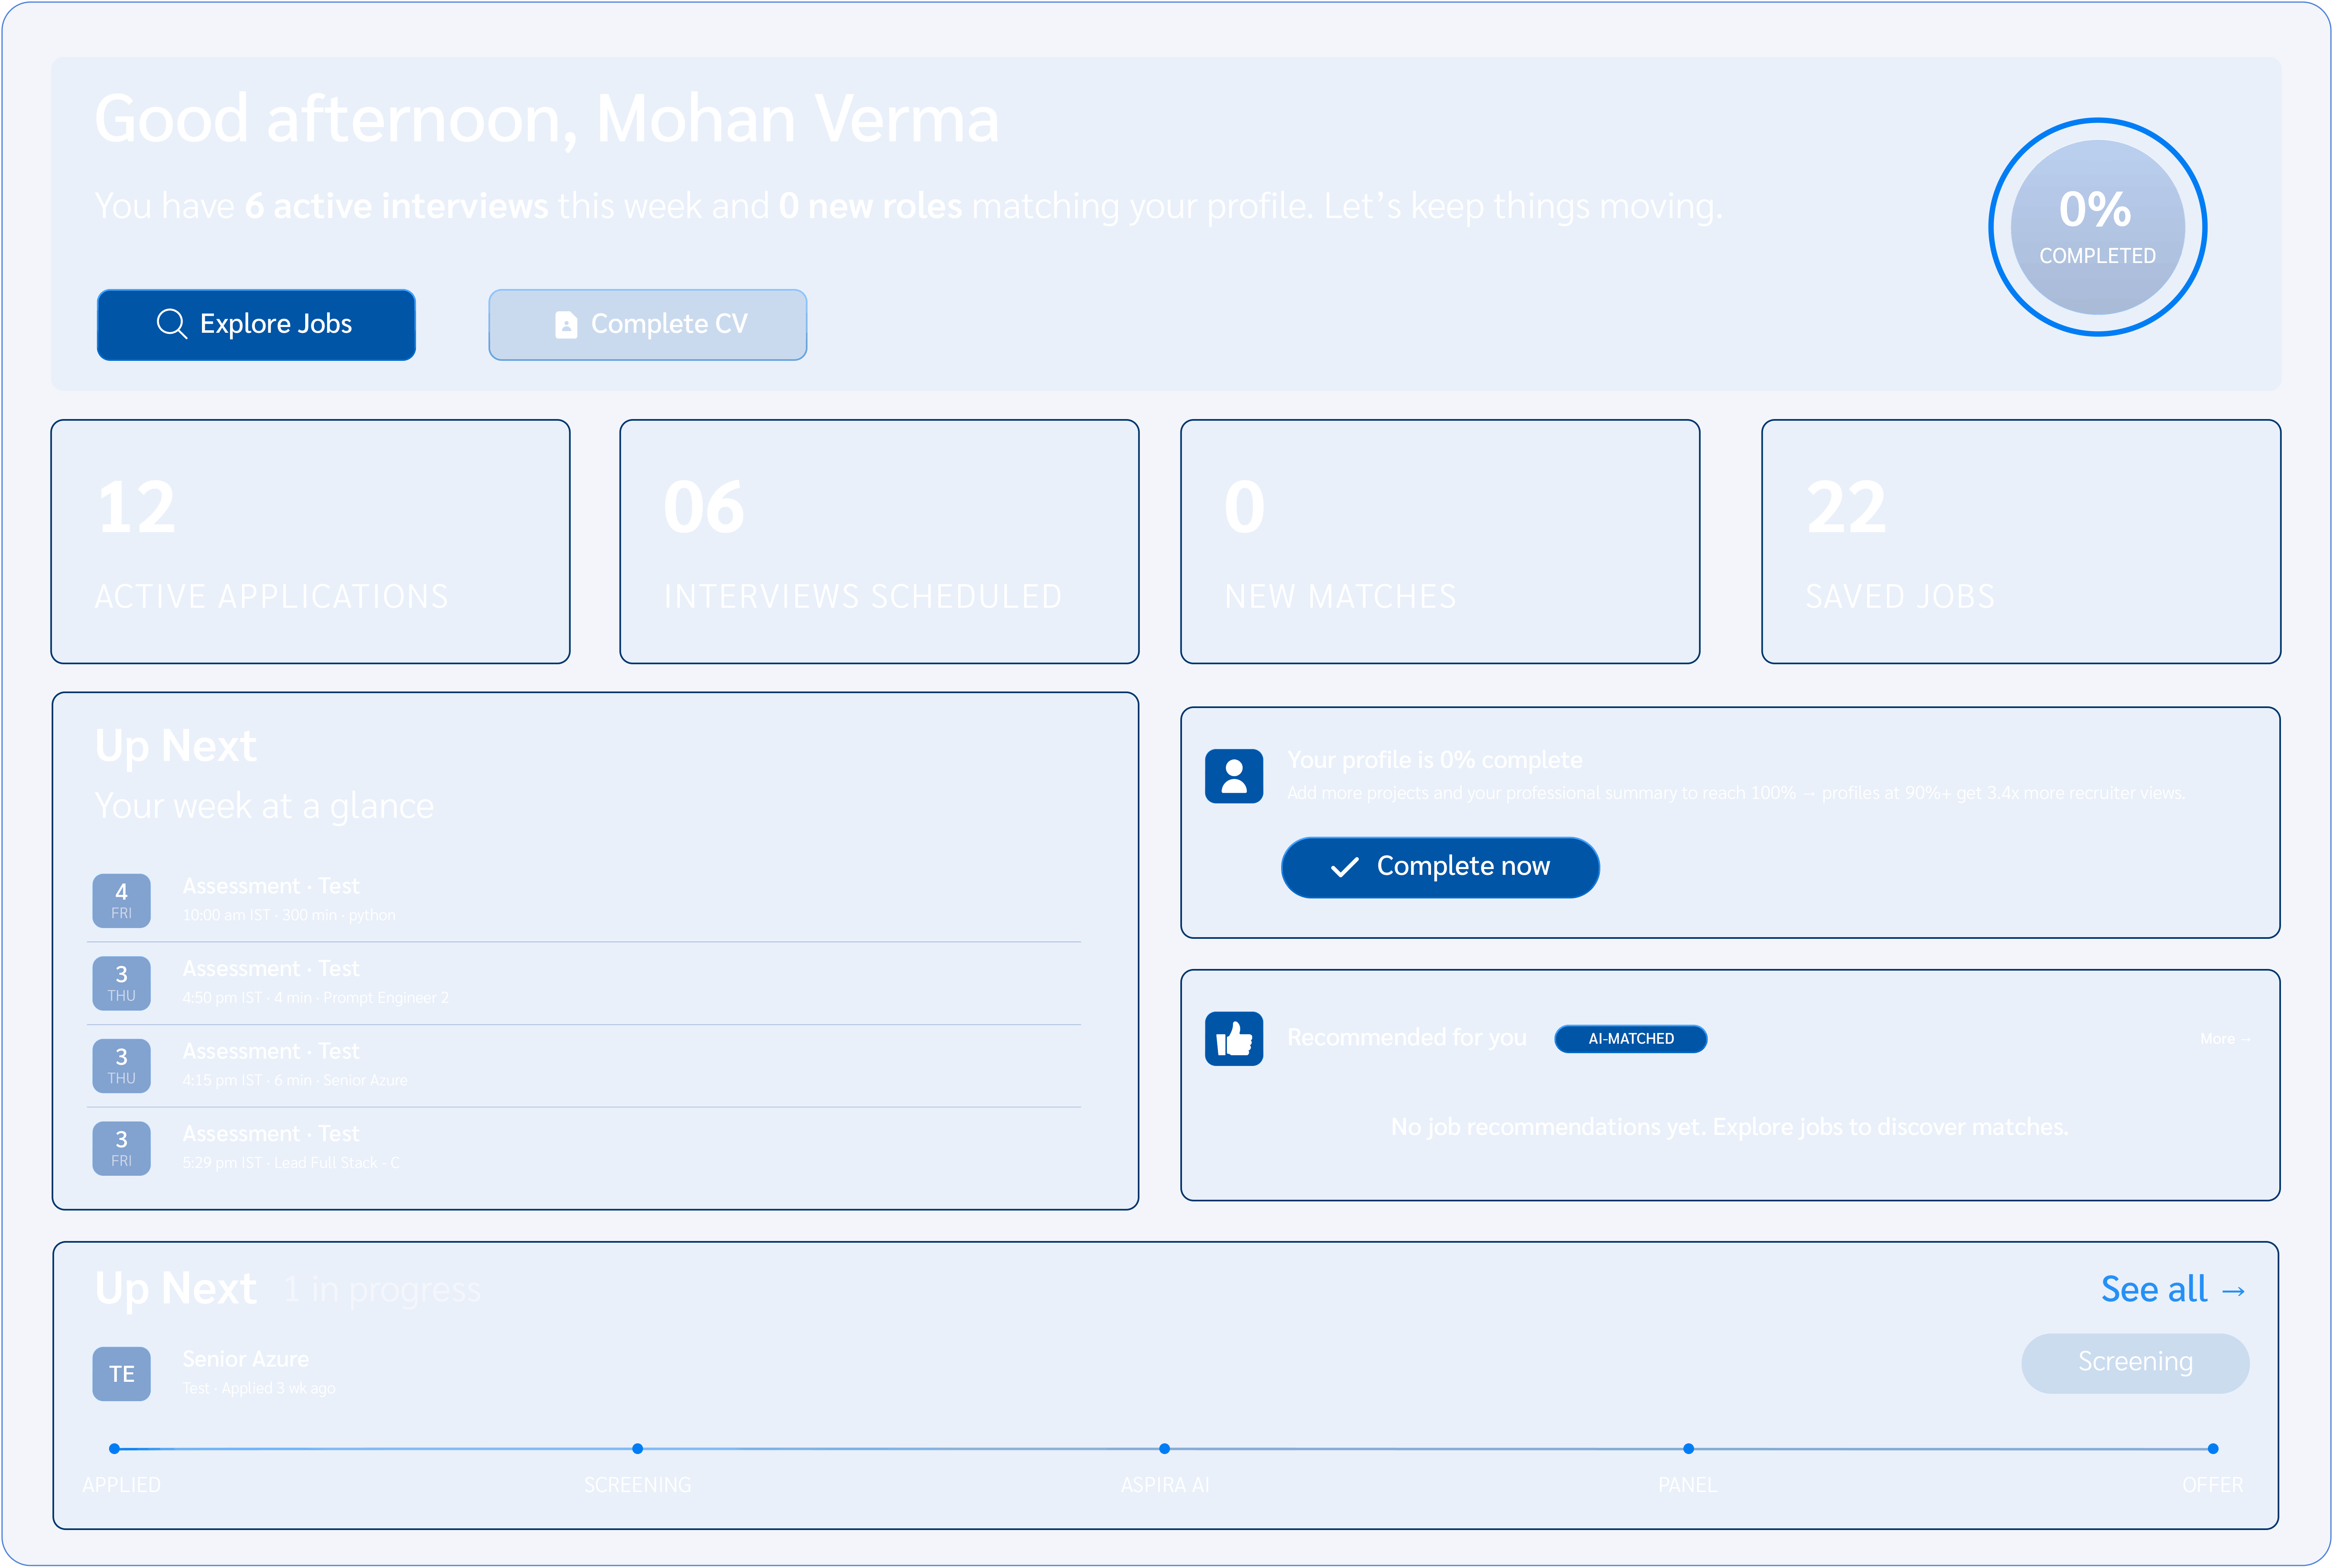Select the PANEL stage dot
This screenshot has width=2333, height=1568.
(x=1689, y=1449)
